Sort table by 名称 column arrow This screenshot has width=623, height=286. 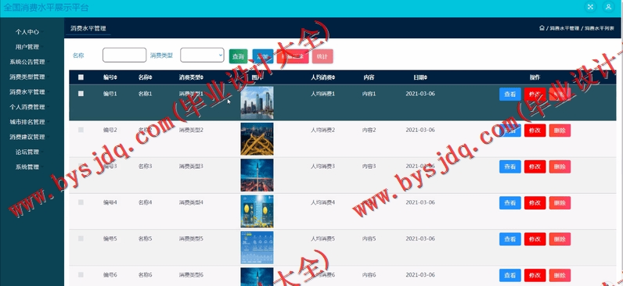(150, 77)
